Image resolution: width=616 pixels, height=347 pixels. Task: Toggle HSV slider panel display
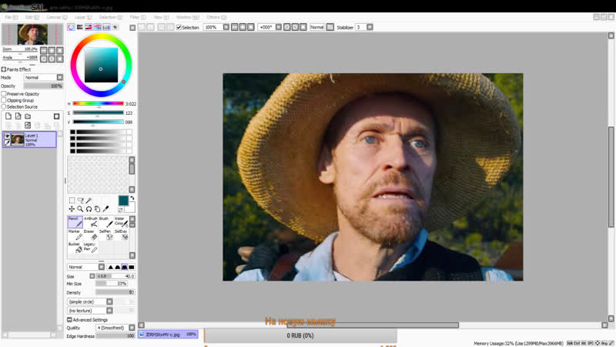point(89,27)
